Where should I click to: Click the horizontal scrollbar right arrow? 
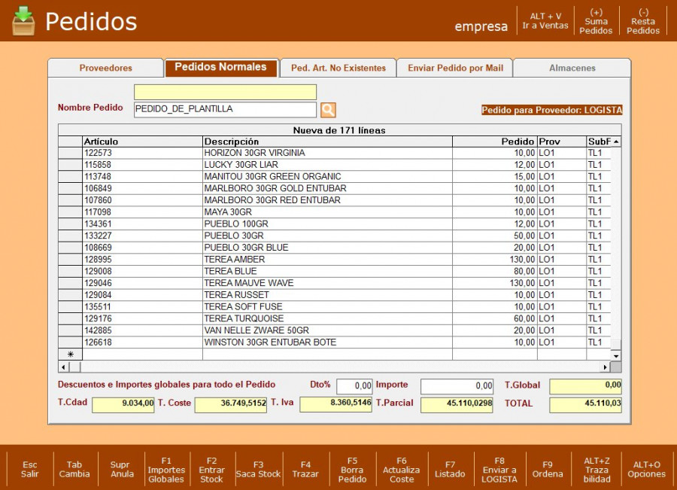[605, 367]
